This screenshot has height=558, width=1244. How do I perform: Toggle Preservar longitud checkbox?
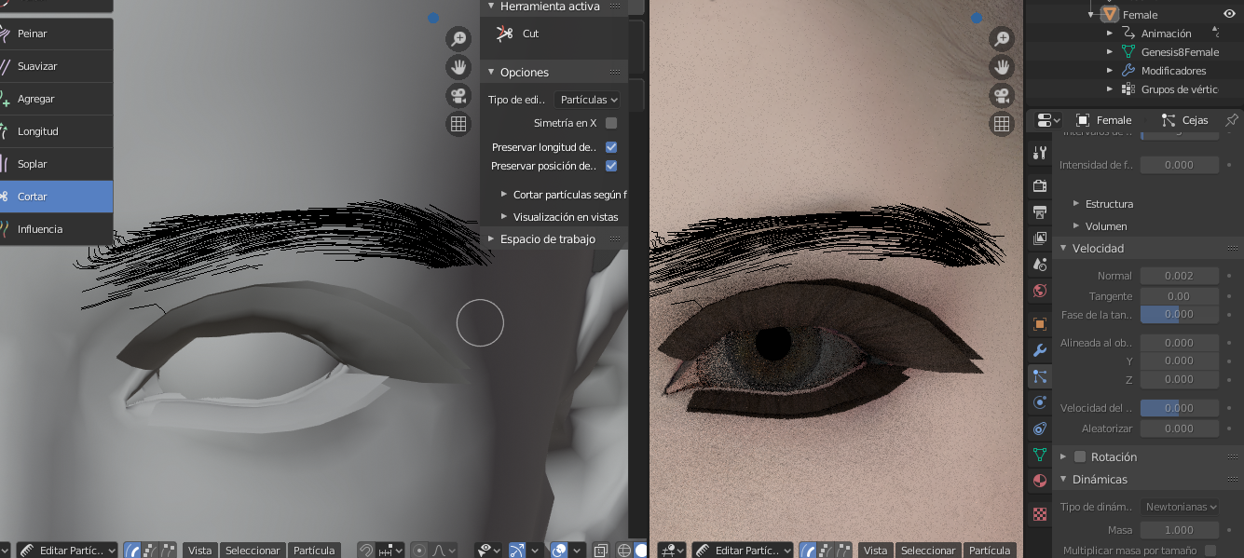pyautogui.click(x=611, y=147)
